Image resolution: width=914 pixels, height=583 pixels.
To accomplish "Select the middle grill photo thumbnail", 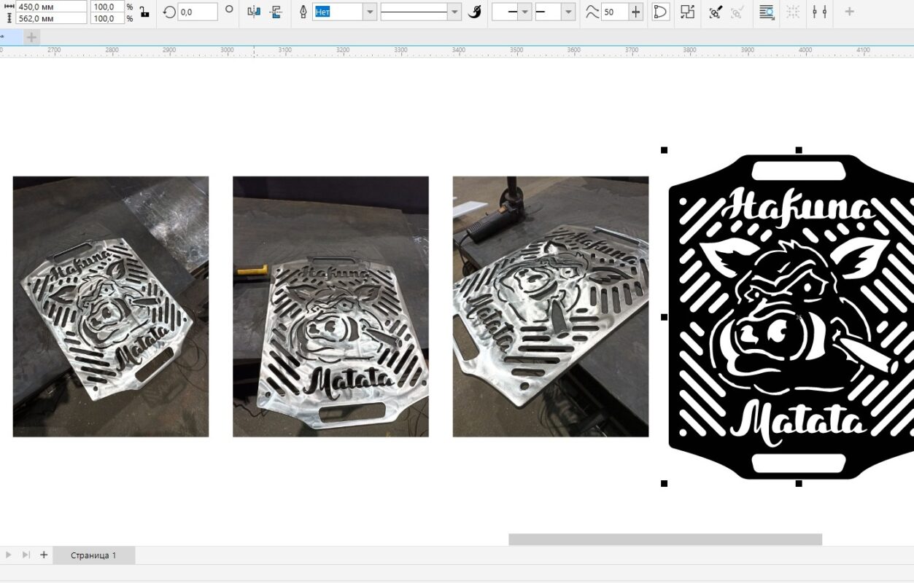I will (x=330, y=306).
